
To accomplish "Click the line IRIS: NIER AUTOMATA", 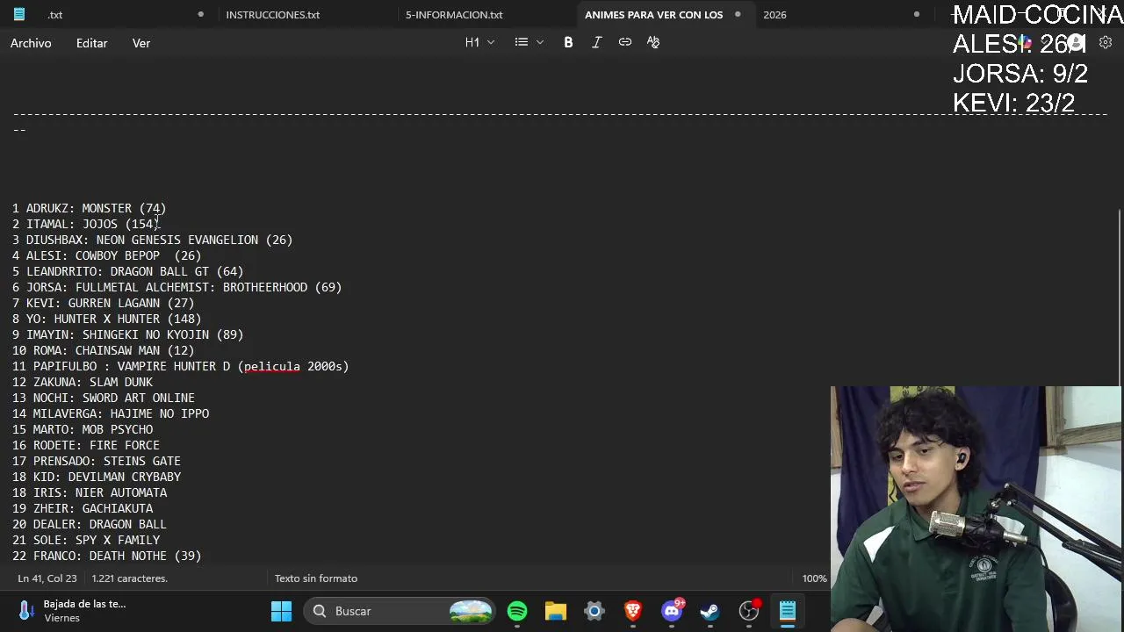I will coord(90,492).
